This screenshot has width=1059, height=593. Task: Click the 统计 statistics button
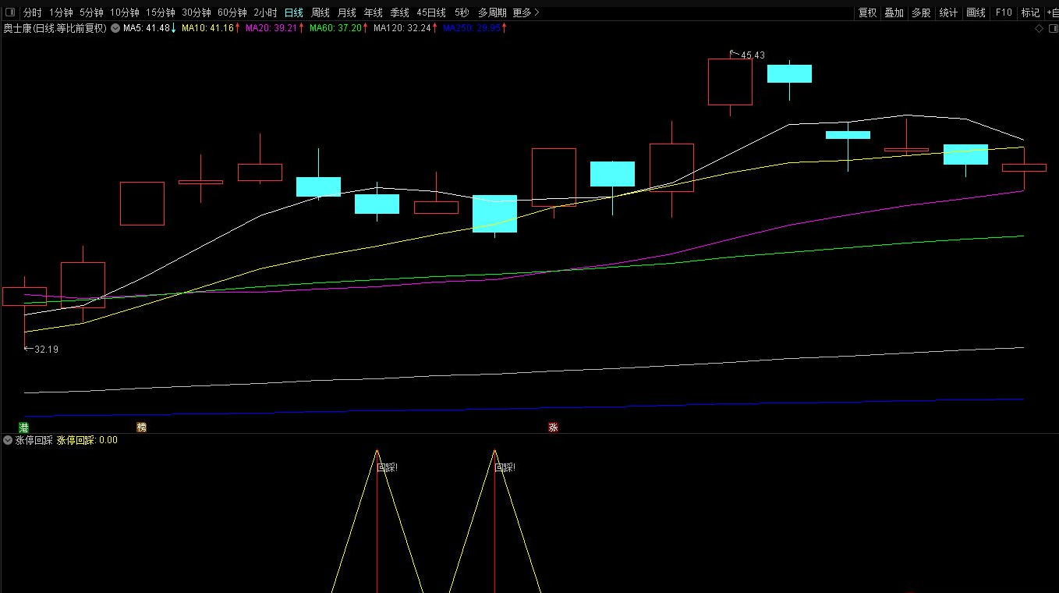(948, 12)
